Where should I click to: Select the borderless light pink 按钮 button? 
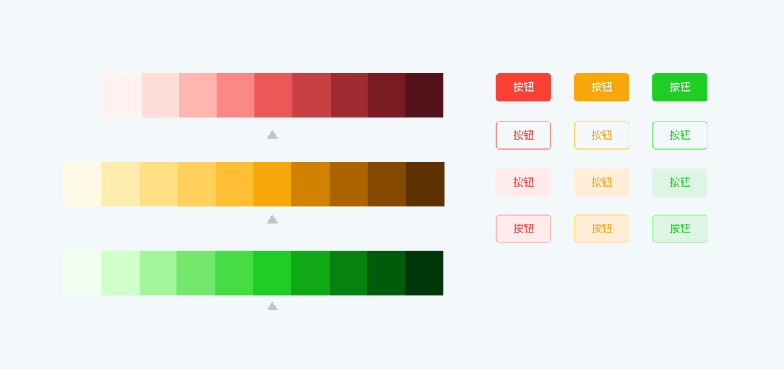coord(523,182)
